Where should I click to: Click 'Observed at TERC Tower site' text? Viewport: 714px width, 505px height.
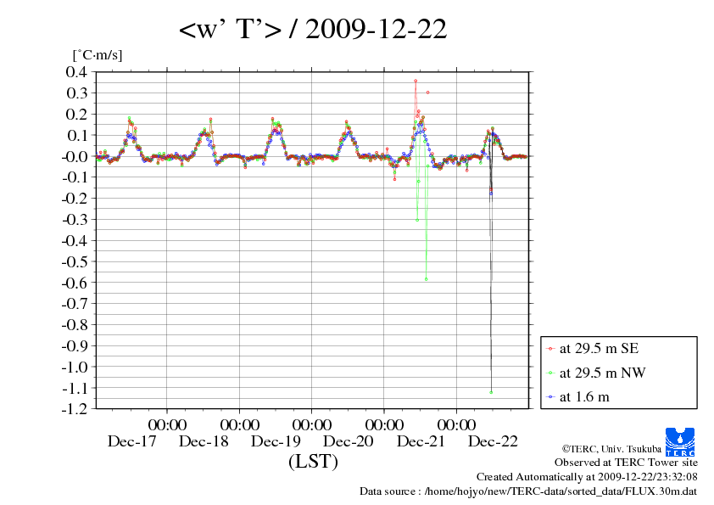point(626,463)
